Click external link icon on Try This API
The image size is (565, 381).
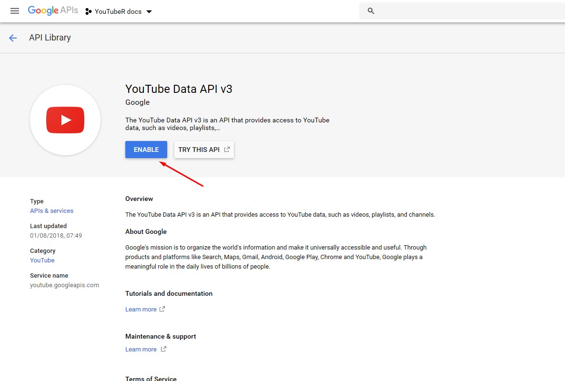tap(227, 150)
